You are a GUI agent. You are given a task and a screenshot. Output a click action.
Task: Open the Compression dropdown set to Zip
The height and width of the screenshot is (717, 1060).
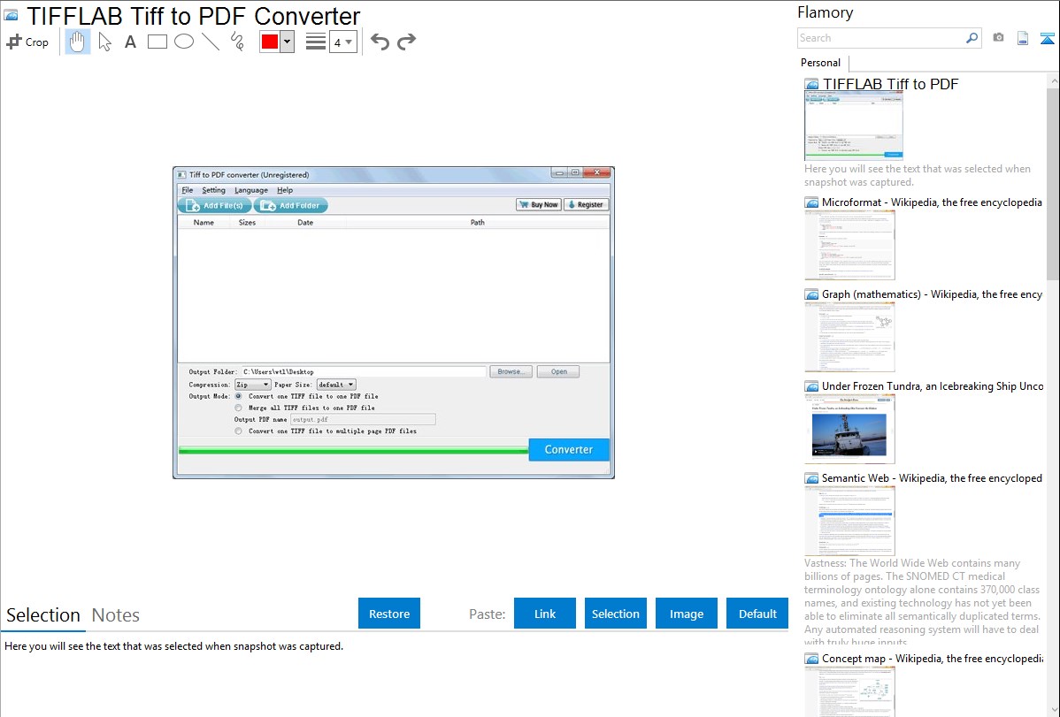[253, 385]
